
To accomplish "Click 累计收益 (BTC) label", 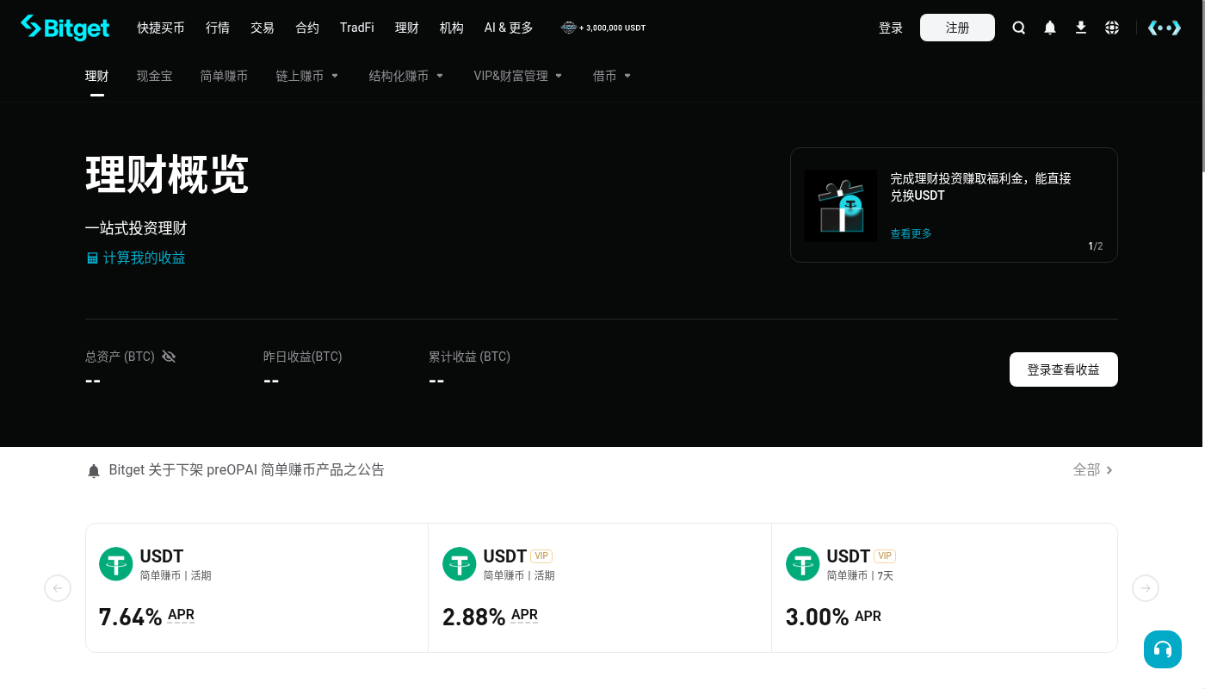I will [x=470, y=357].
